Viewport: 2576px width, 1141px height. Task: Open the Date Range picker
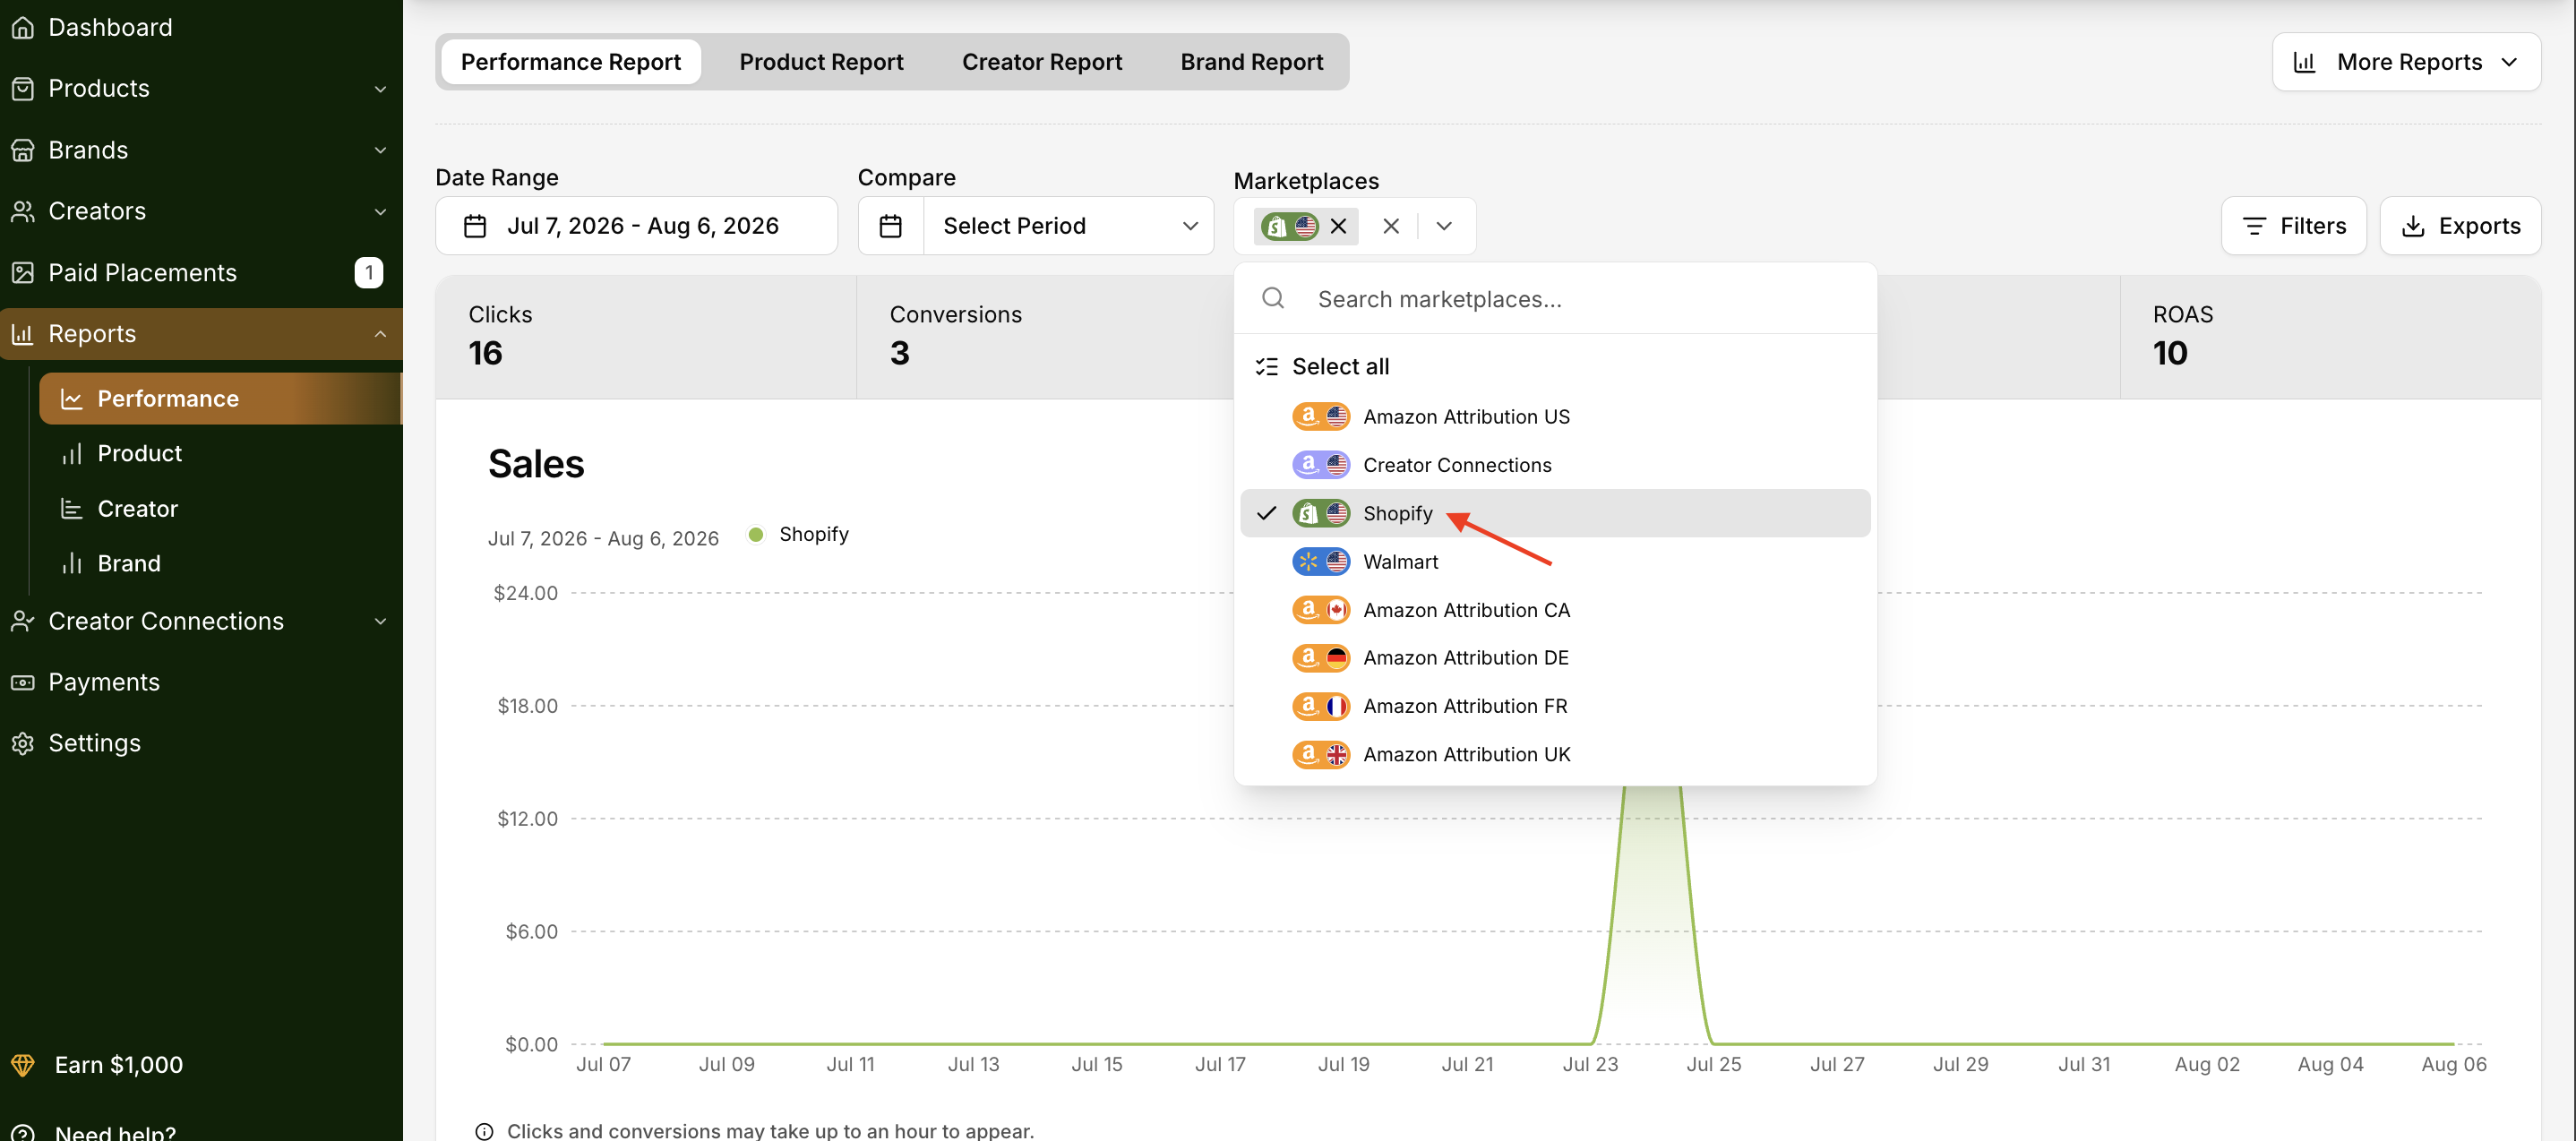[636, 226]
